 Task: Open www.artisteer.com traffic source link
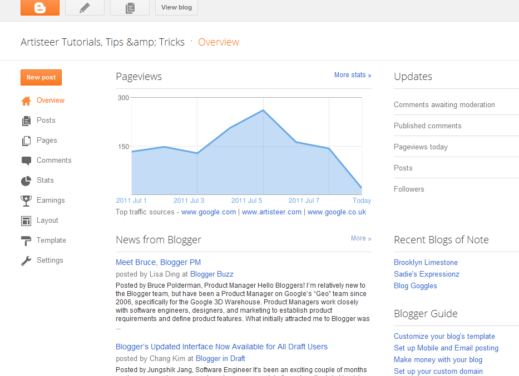click(x=272, y=212)
